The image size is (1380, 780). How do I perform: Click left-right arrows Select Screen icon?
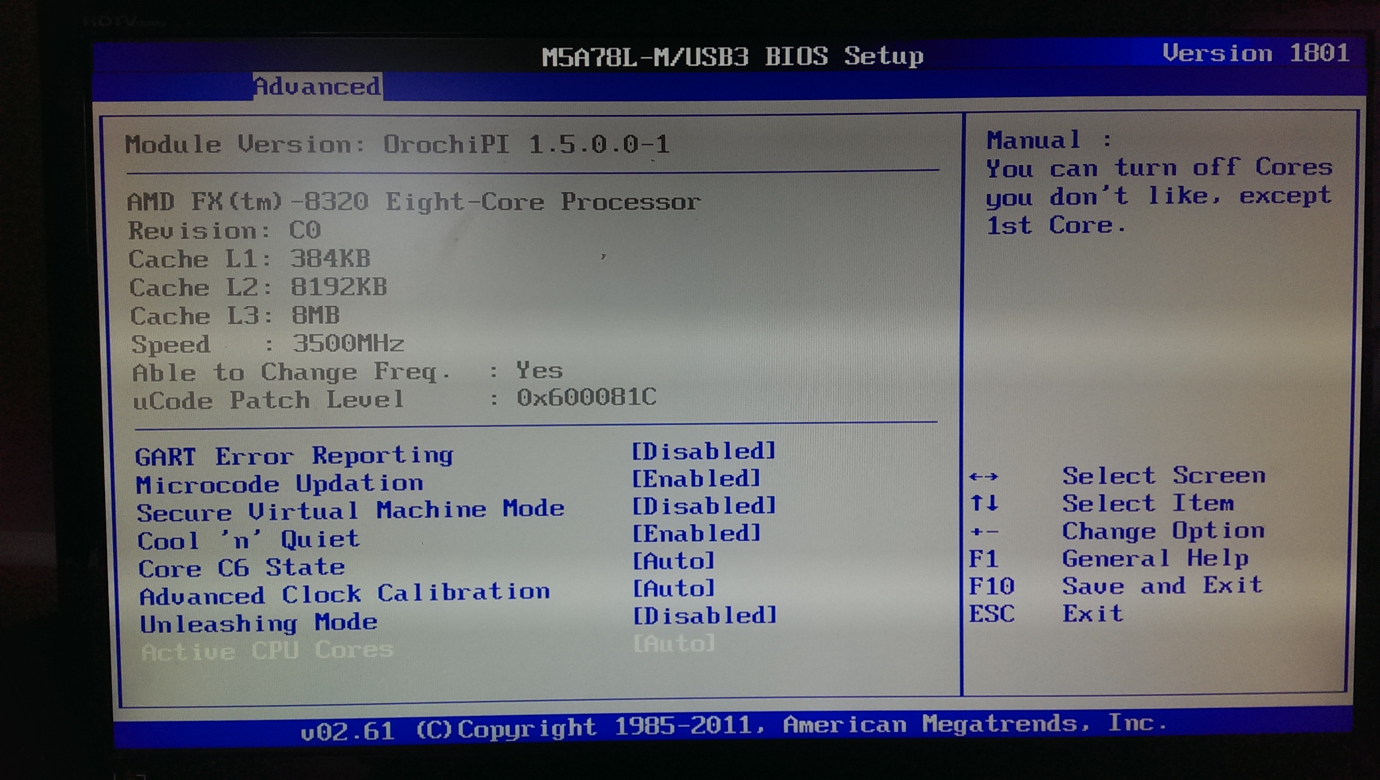tap(984, 477)
